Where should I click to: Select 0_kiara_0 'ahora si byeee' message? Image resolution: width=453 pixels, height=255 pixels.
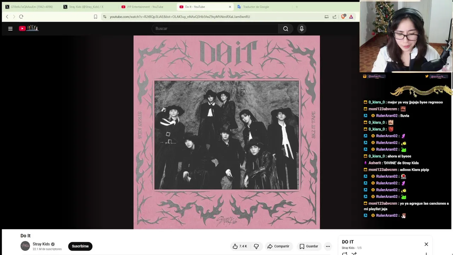click(x=388, y=156)
